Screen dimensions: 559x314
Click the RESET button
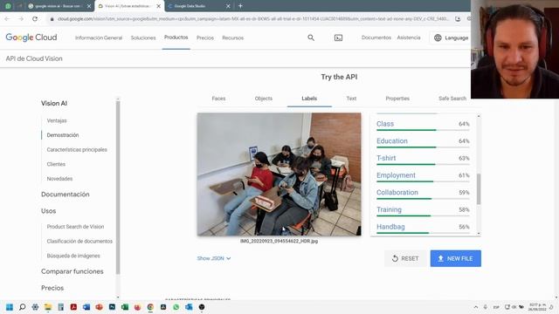(x=405, y=258)
